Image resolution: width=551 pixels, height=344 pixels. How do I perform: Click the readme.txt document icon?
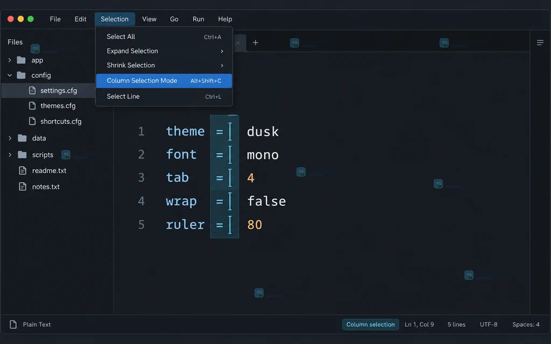tap(23, 170)
